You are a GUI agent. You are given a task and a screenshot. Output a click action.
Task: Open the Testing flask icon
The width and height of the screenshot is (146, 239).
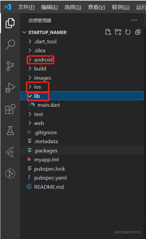click(x=10, y=131)
